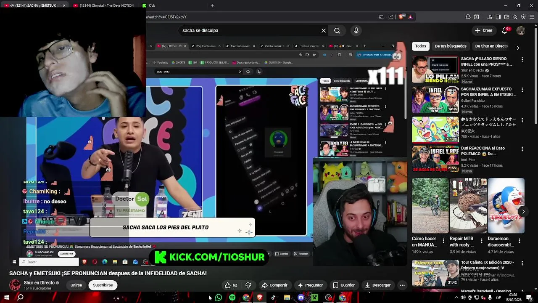Open the Brave hamburger main menu

pyautogui.click(x=532, y=17)
